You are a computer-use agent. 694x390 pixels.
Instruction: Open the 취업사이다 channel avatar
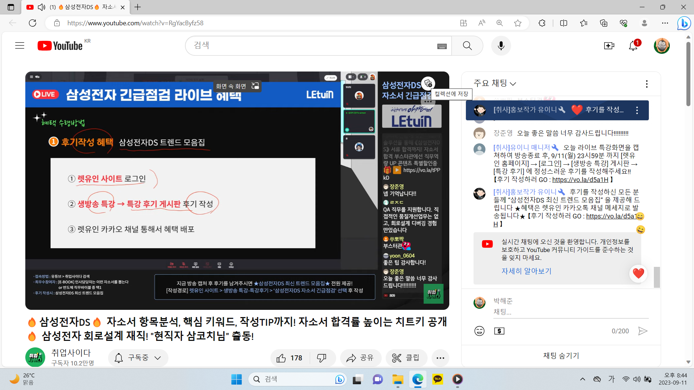pos(35,357)
